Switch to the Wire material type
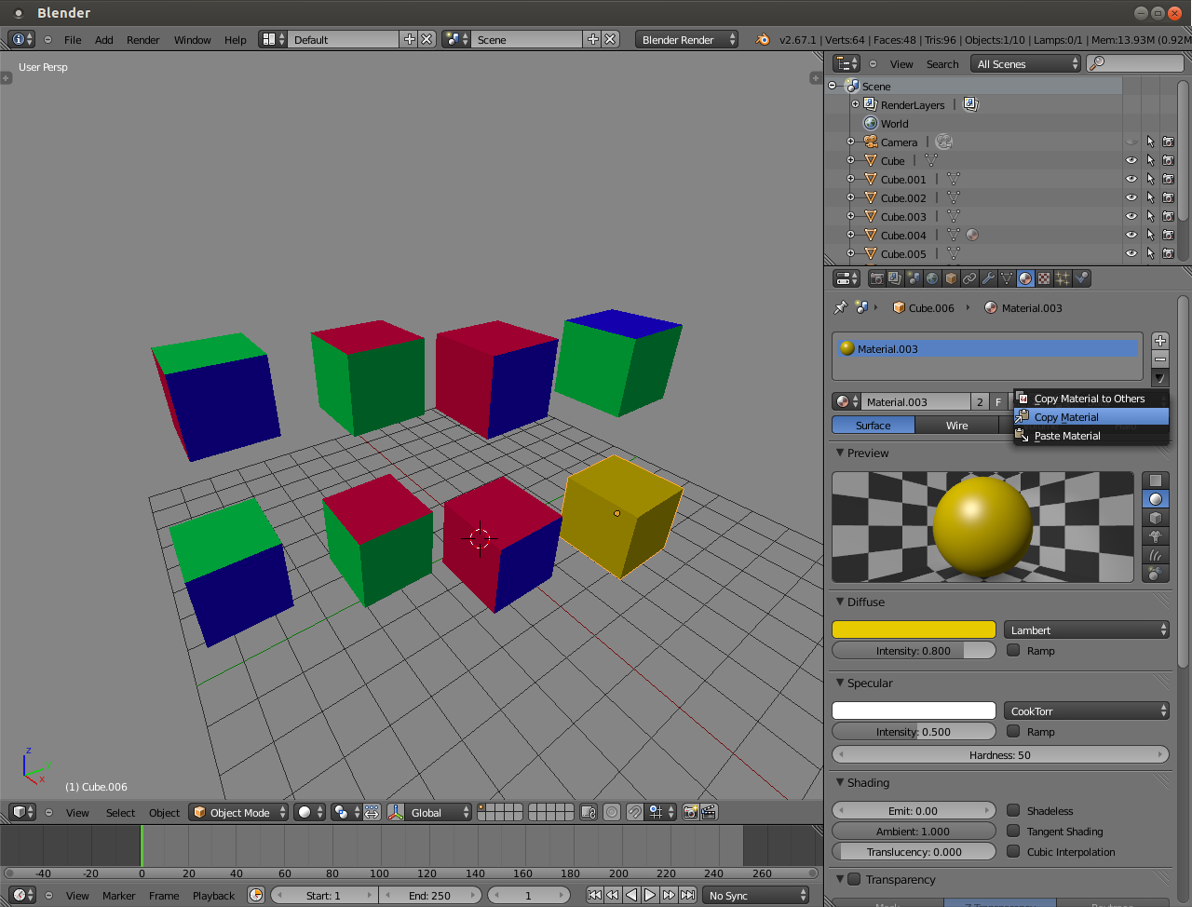 pyautogui.click(x=956, y=425)
